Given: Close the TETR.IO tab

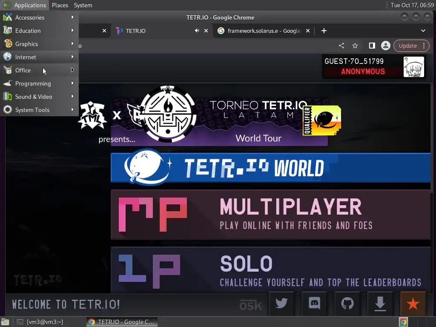Looking at the screenshot, I should [x=206, y=31].
